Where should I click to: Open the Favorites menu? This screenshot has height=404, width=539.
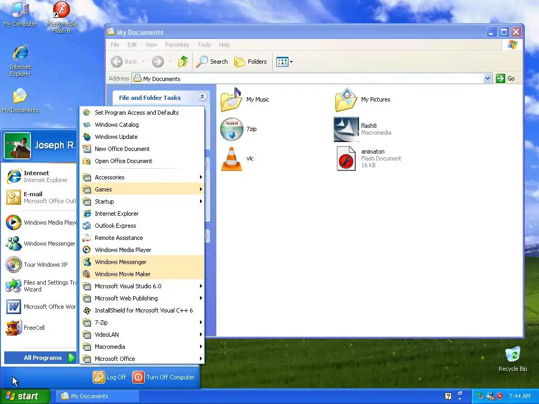pyautogui.click(x=177, y=45)
